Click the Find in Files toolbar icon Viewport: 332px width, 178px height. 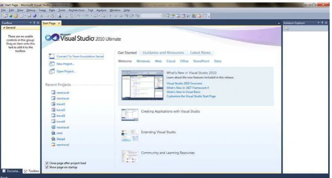point(60,16)
